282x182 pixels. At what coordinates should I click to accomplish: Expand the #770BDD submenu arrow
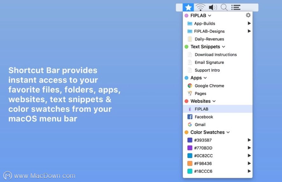tap(249, 148)
